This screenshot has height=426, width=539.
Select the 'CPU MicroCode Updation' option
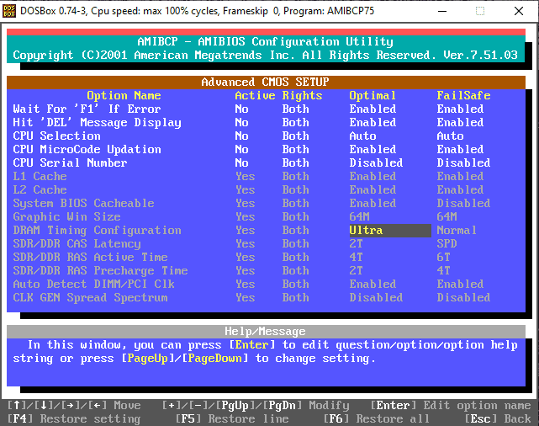point(87,149)
